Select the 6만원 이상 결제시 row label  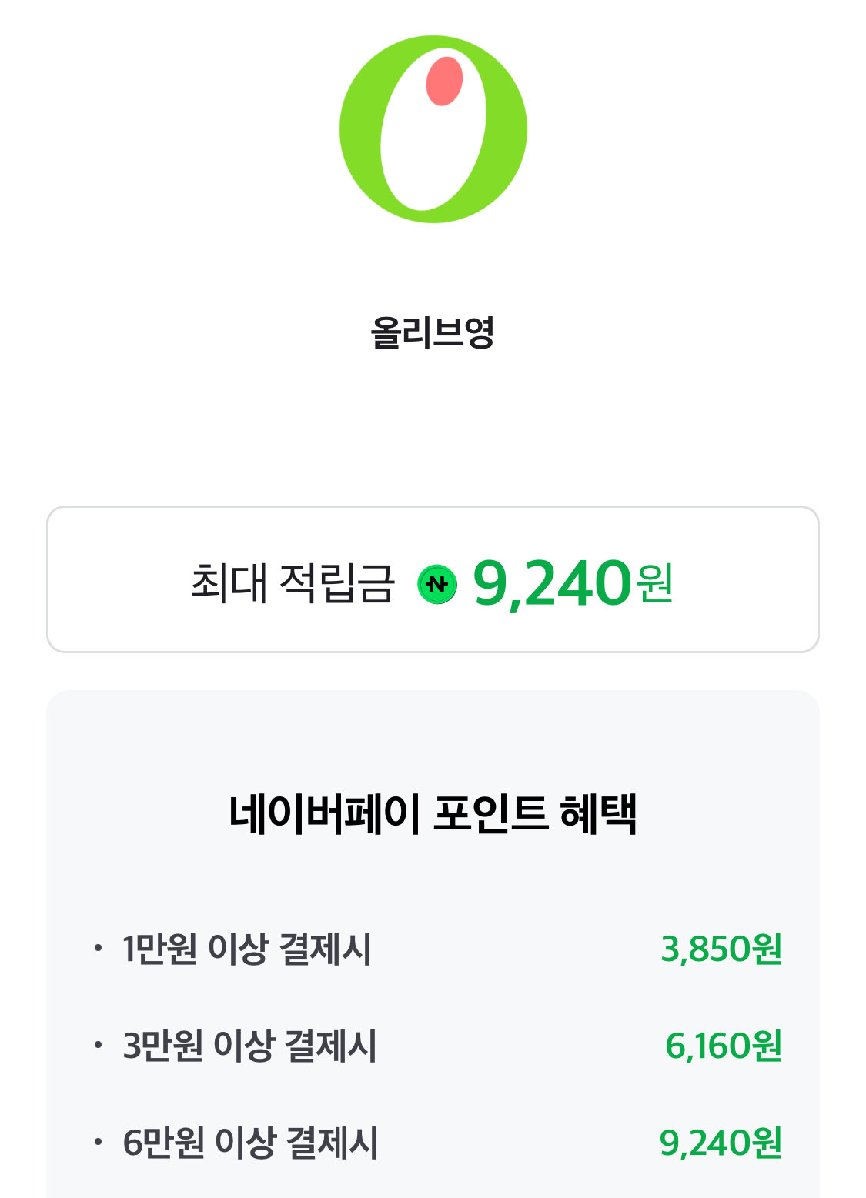pos(250,1142)
